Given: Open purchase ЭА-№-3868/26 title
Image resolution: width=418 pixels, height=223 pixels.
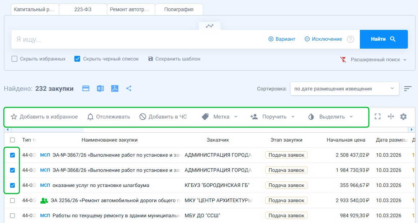Looking at the screenshot, I should pyautogui.click(x=117, y=170).
